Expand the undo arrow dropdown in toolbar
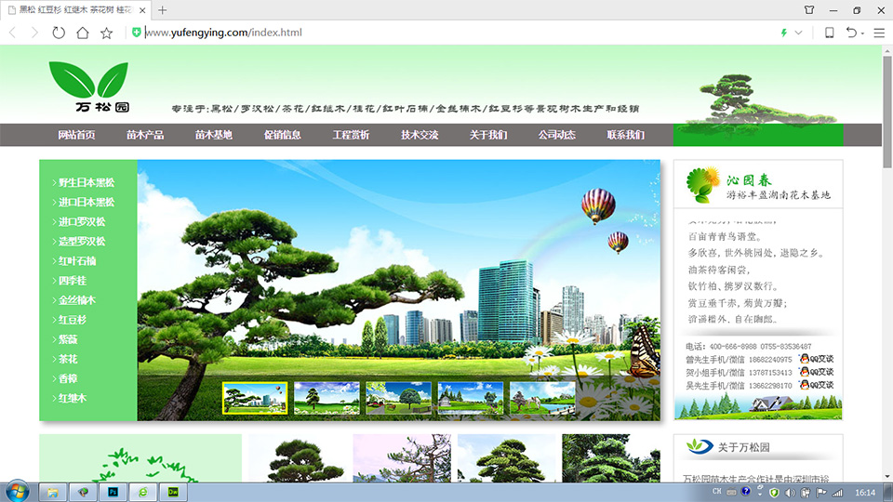This screenshot has width=893, height=502. (x=862, y=33)
